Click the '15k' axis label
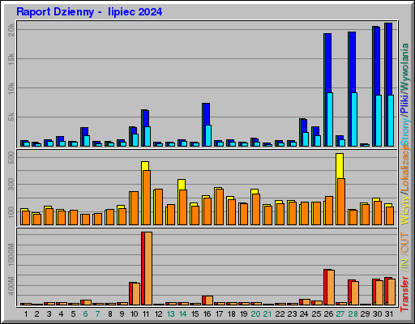This screenshot has width=415, height=324. [11, 59]
